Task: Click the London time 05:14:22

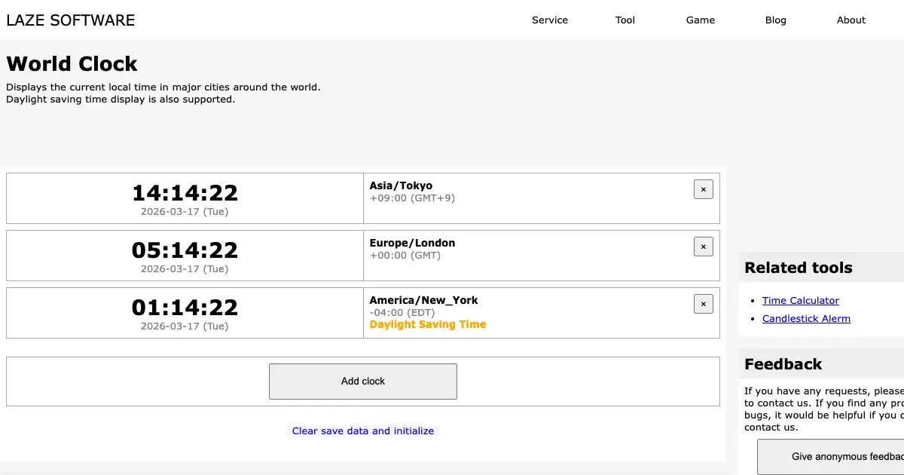Action: click(185, 250)
